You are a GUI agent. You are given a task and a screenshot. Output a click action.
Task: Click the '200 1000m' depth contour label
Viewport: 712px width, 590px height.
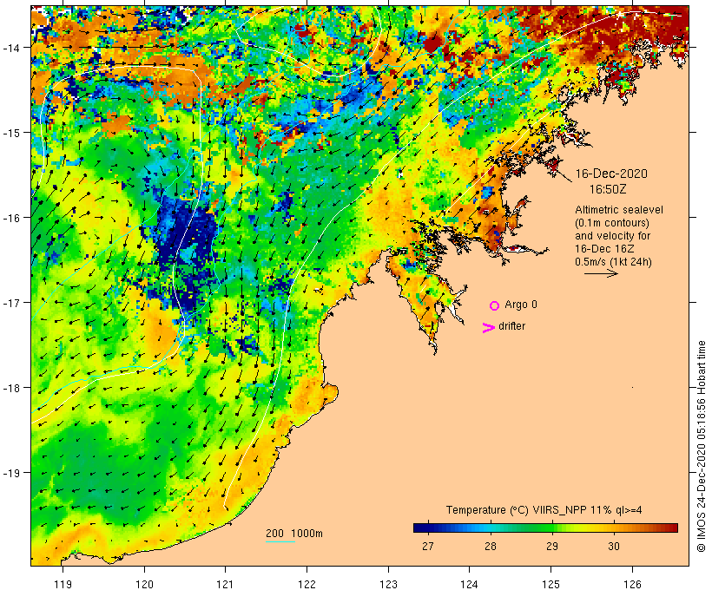click(x=294, y=534)
